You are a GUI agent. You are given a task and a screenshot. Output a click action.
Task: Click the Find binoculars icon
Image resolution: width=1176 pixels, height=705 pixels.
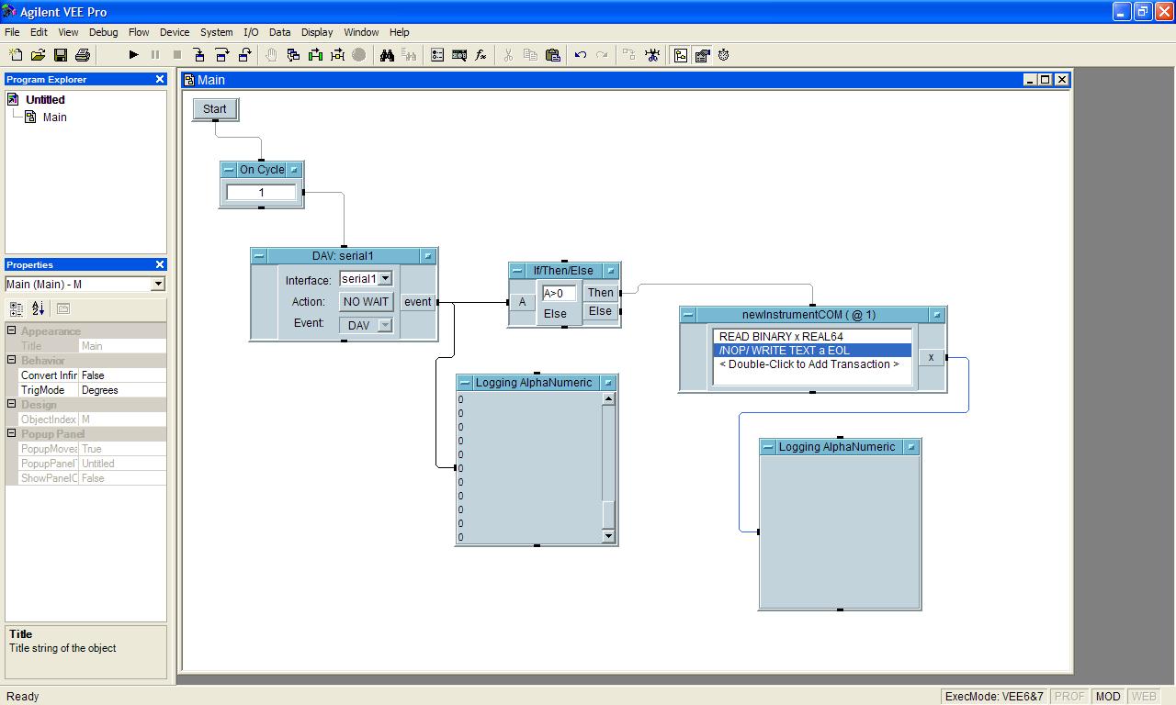[387, 55]
